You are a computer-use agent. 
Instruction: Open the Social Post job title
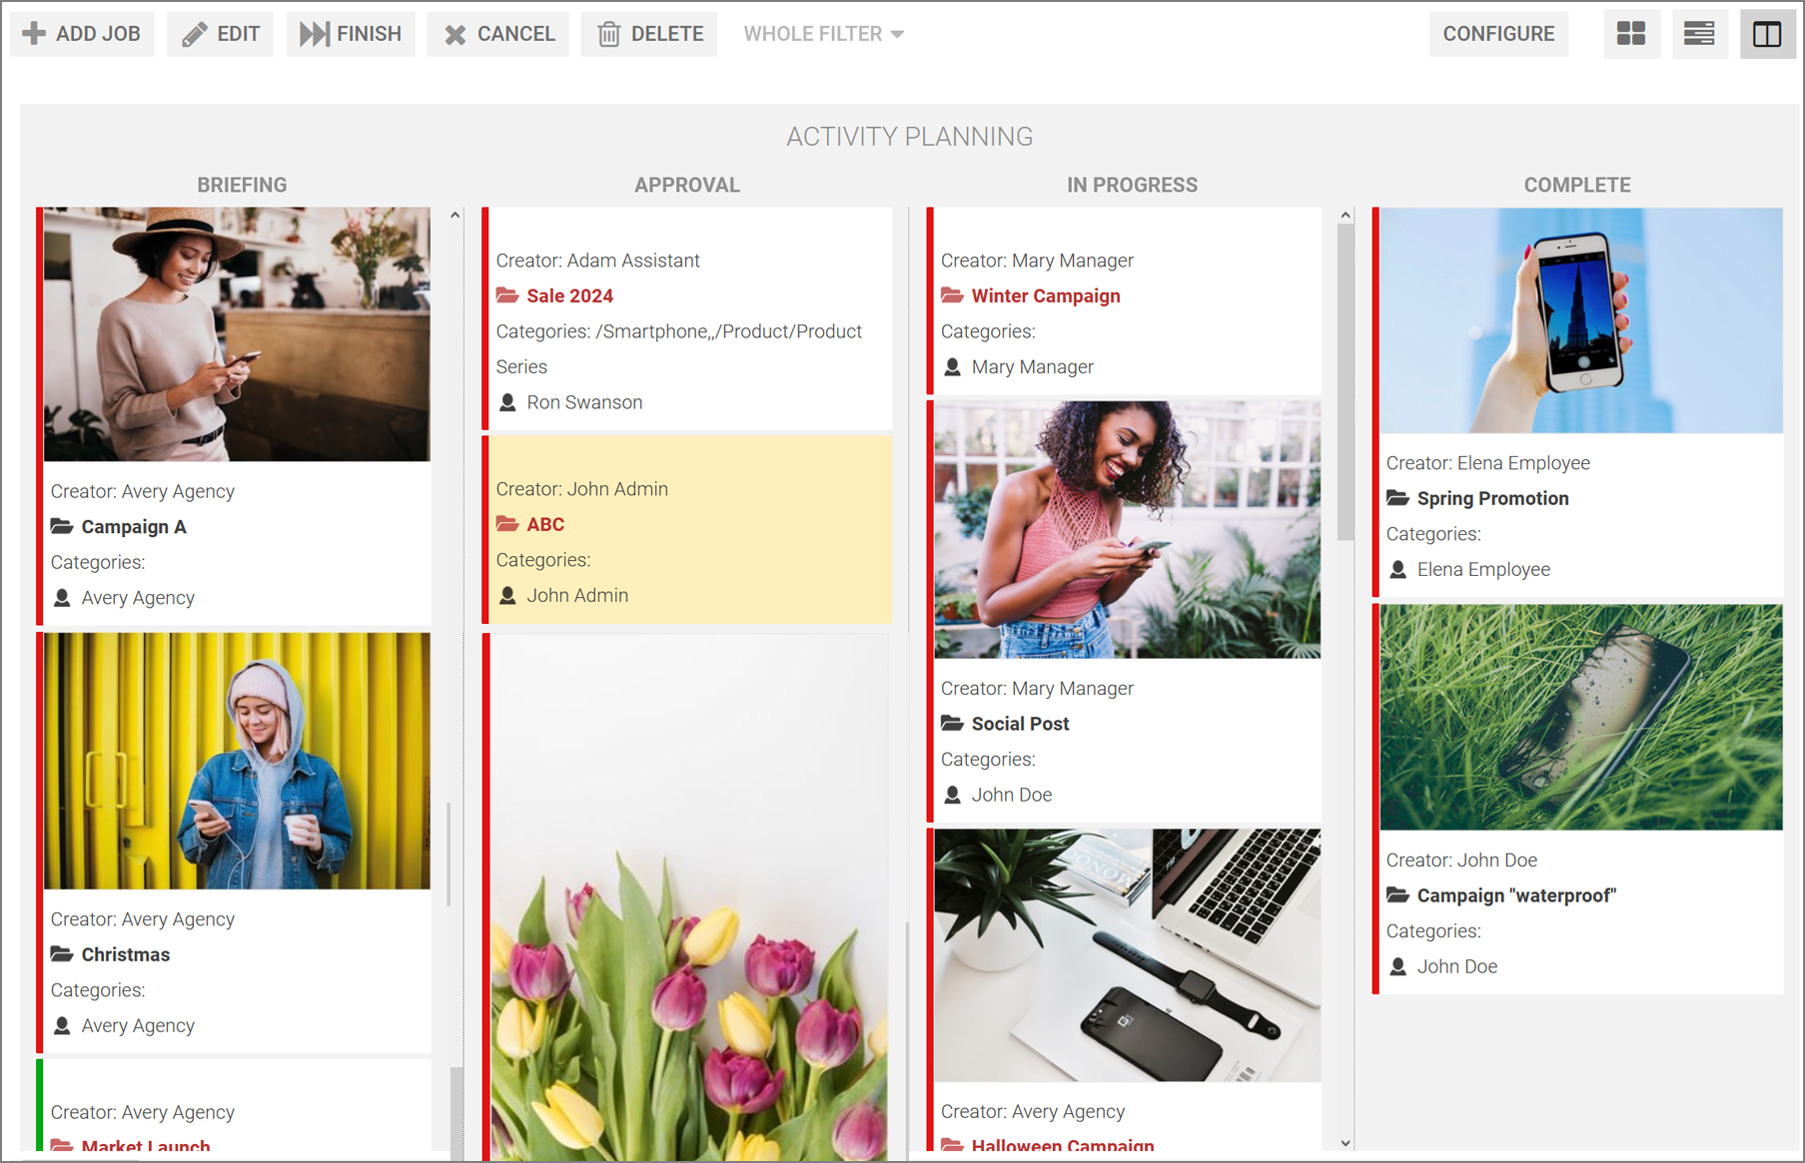point(1020,724)
